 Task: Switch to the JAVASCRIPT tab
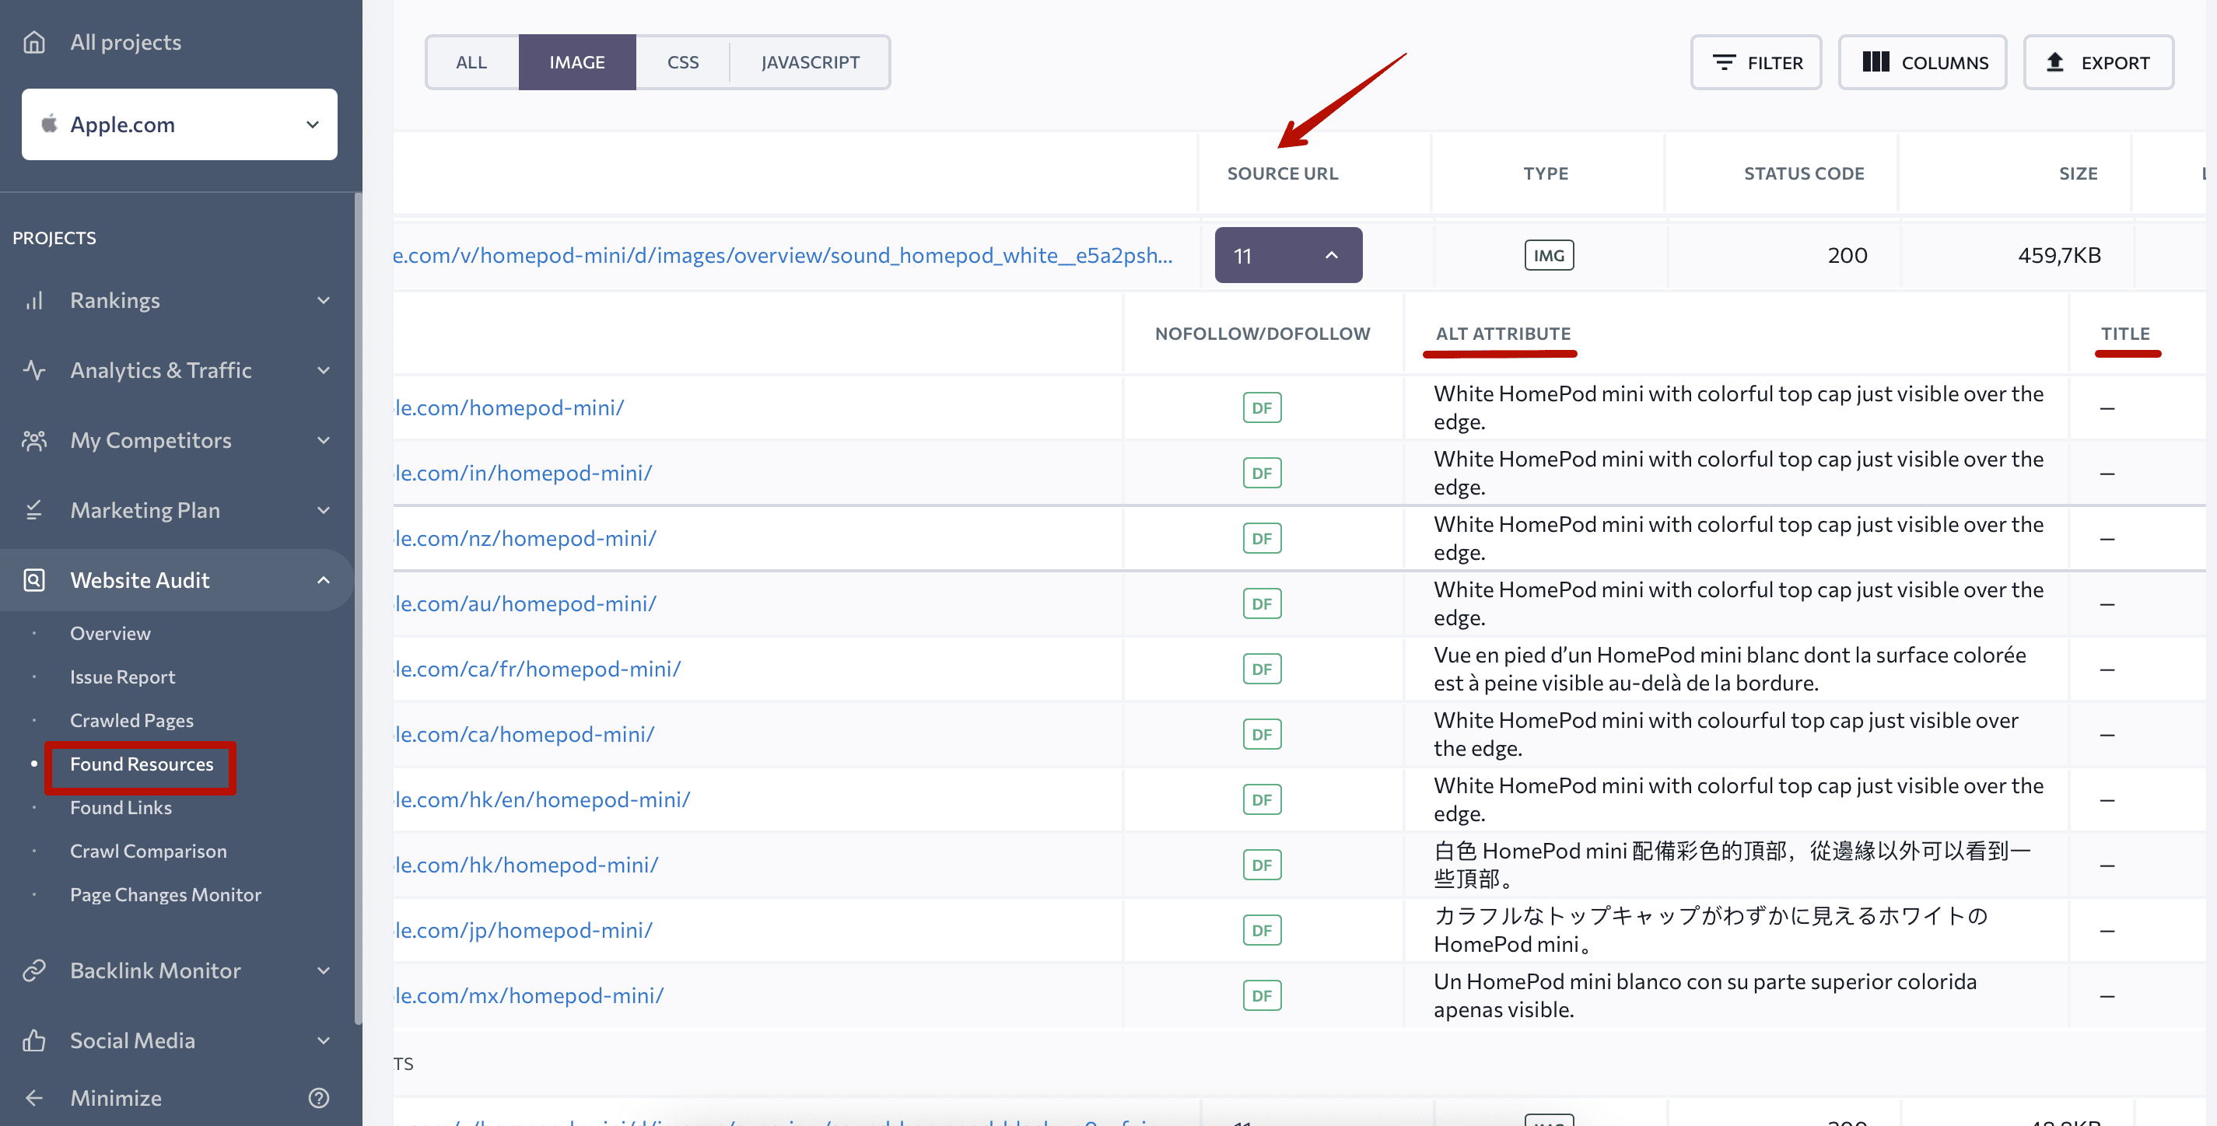coord(810,62)
